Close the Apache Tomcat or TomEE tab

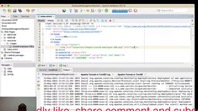tap(145, 75)
